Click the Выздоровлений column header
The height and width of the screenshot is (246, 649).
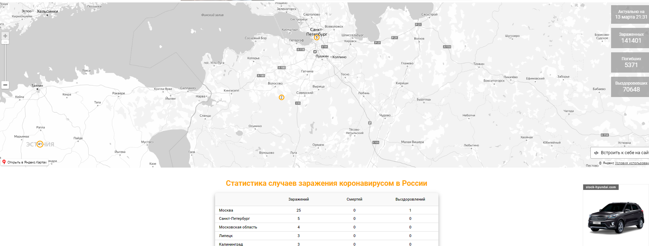coord(410,199)
